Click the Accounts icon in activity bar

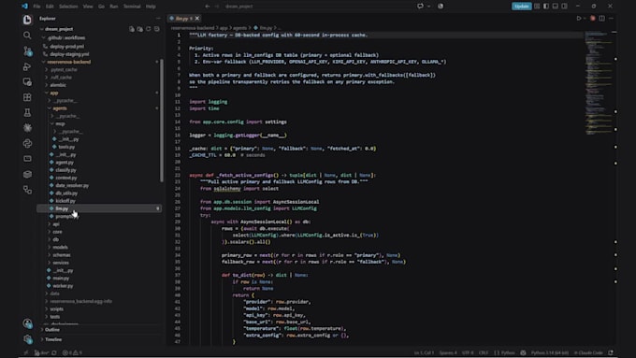coord(27,323)
